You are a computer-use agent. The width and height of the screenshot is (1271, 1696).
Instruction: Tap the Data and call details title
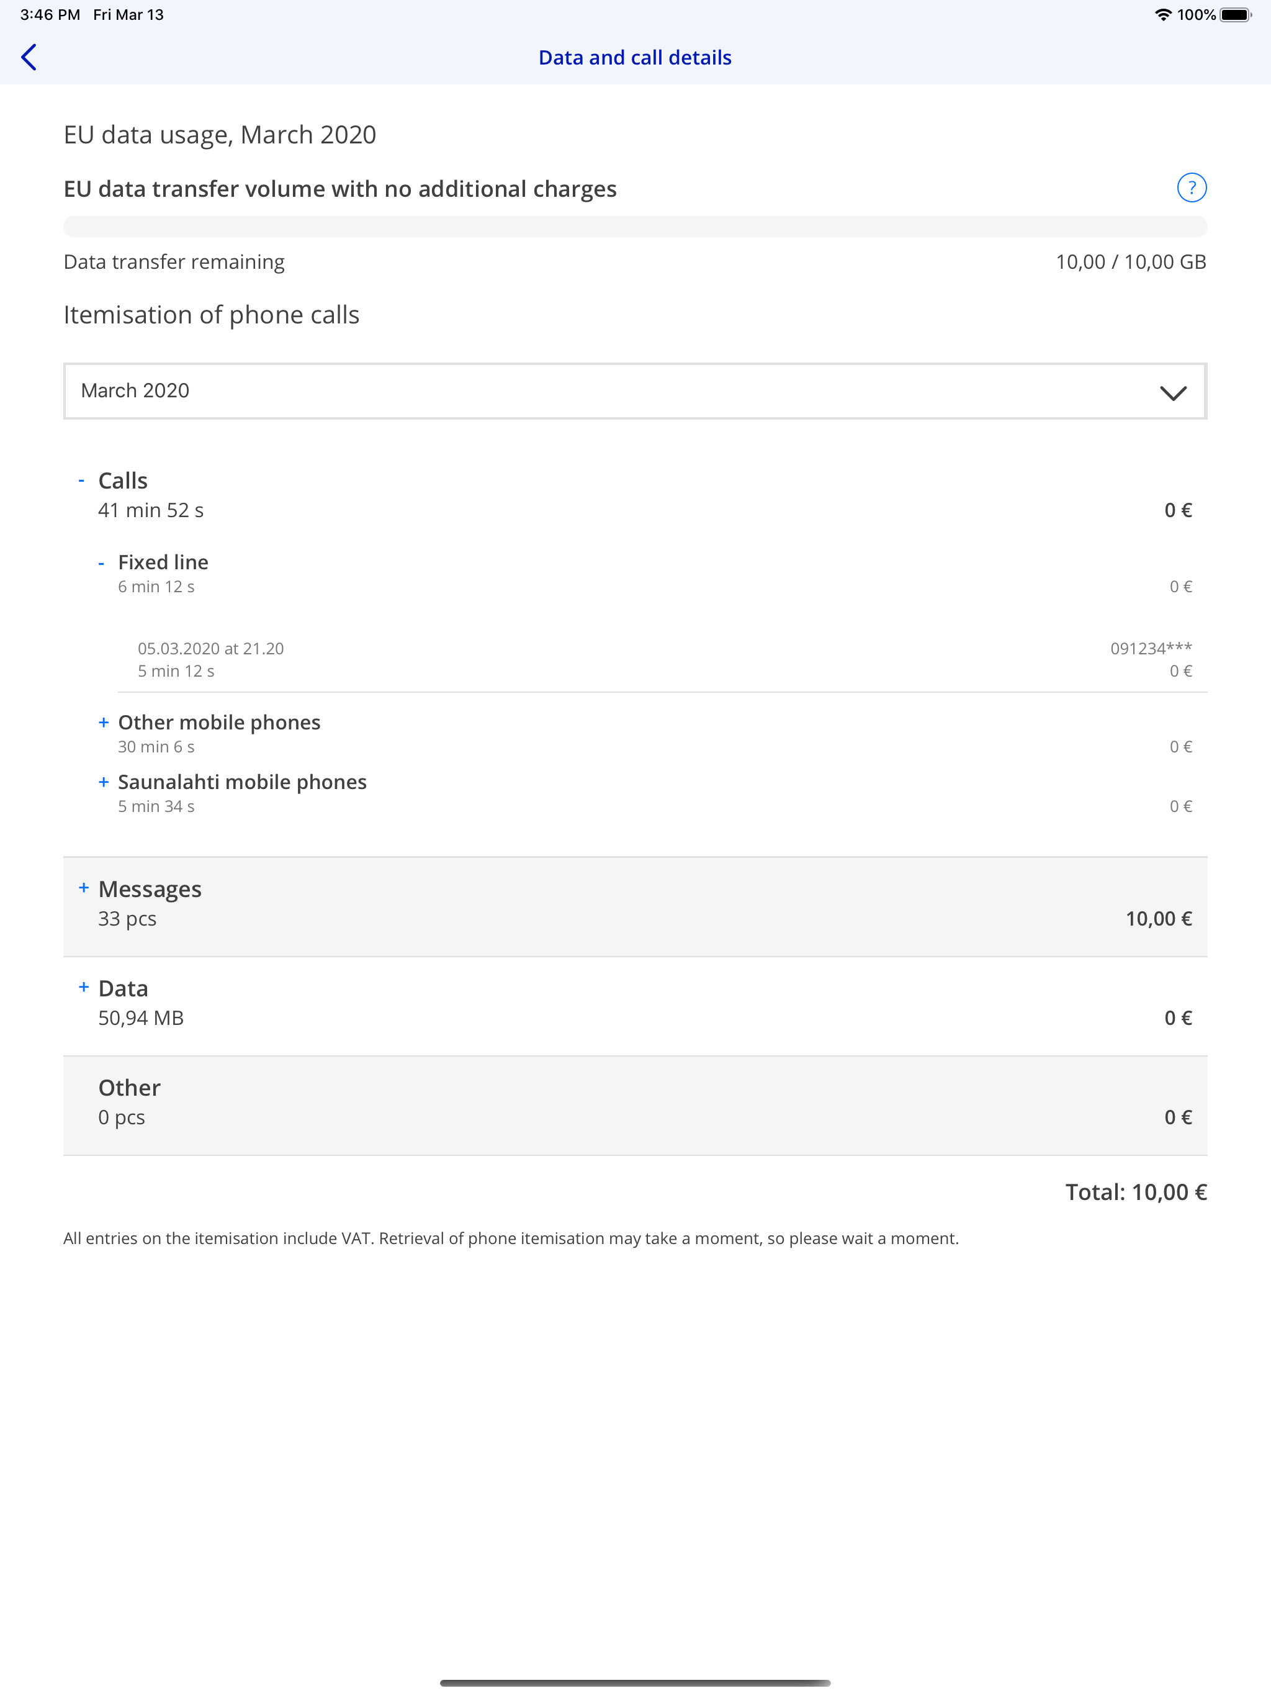pos(635,58)
